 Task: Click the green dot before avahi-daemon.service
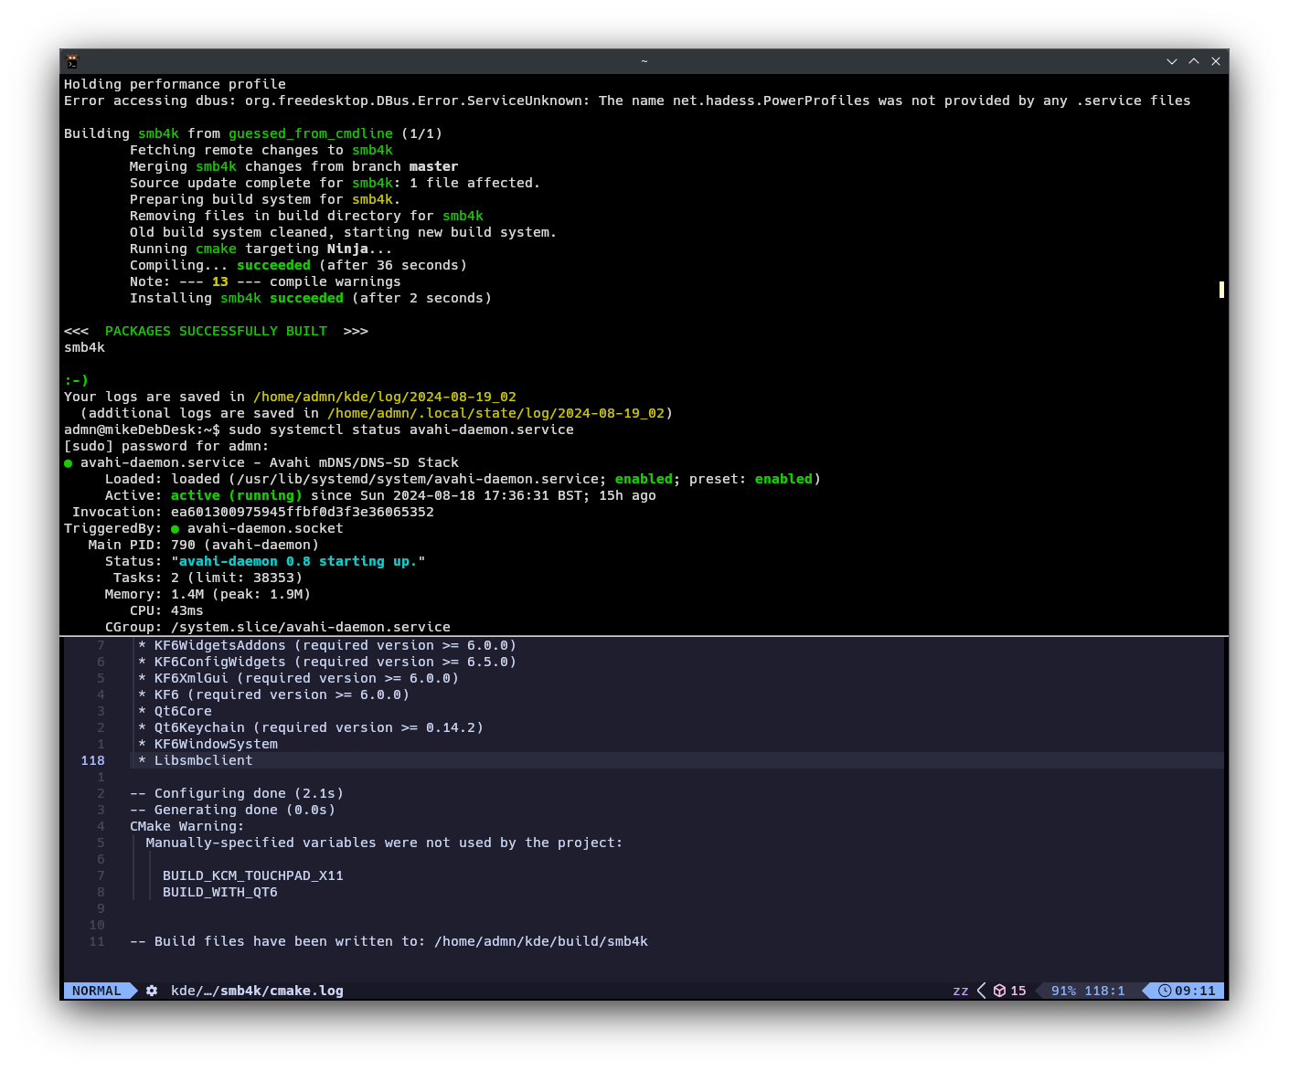(69, 463)
